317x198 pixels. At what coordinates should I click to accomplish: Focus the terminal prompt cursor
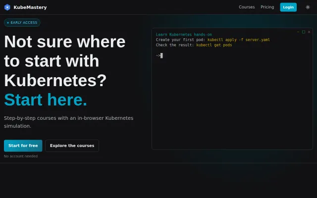[x=161, y=55]
